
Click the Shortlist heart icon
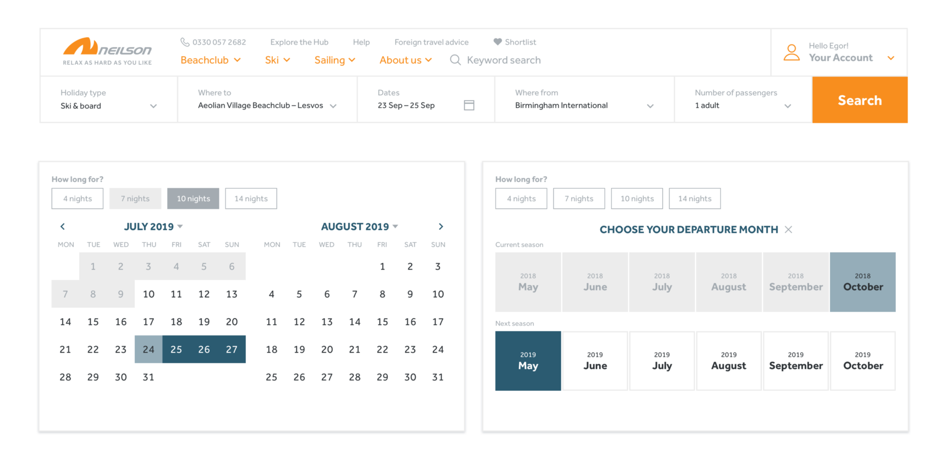[x=497, y=42]
